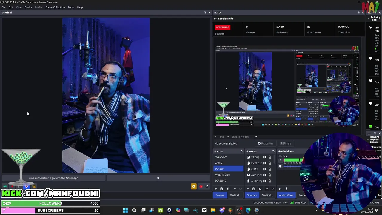Move the selected source up

[x=267, y=189]
